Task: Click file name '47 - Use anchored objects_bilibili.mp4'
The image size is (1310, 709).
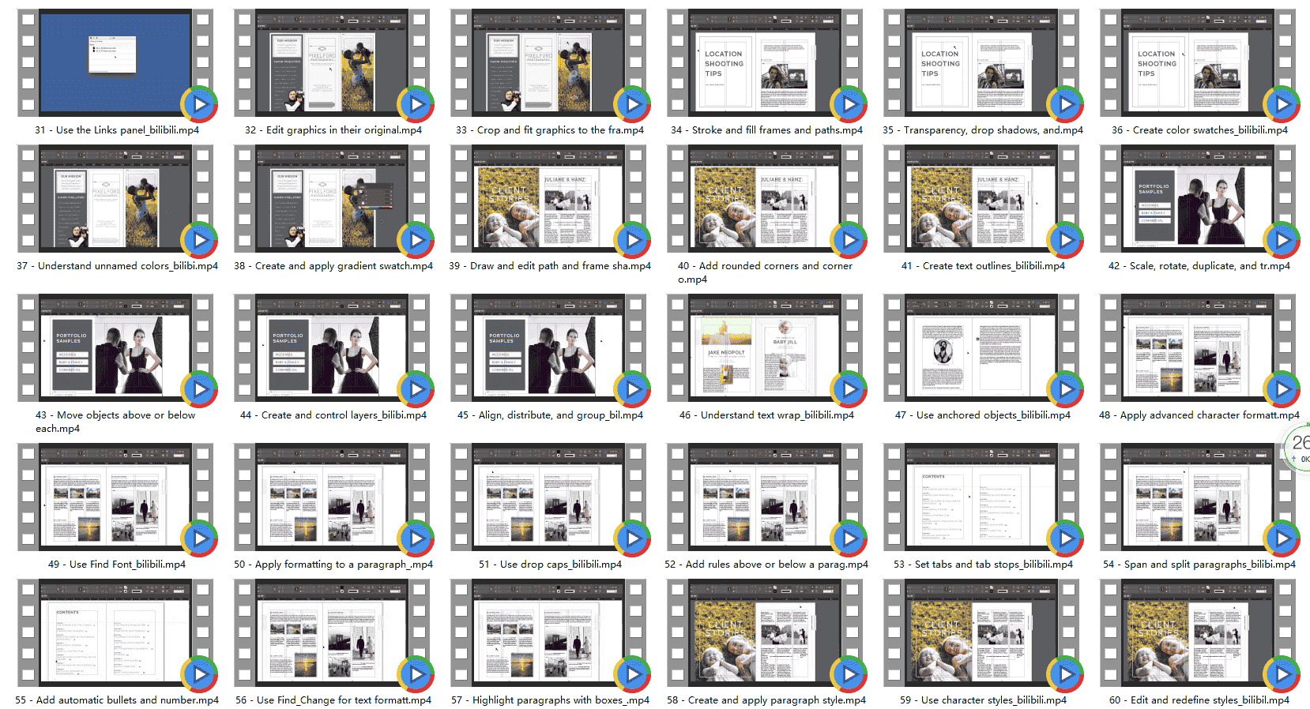Action: (983, 415)
